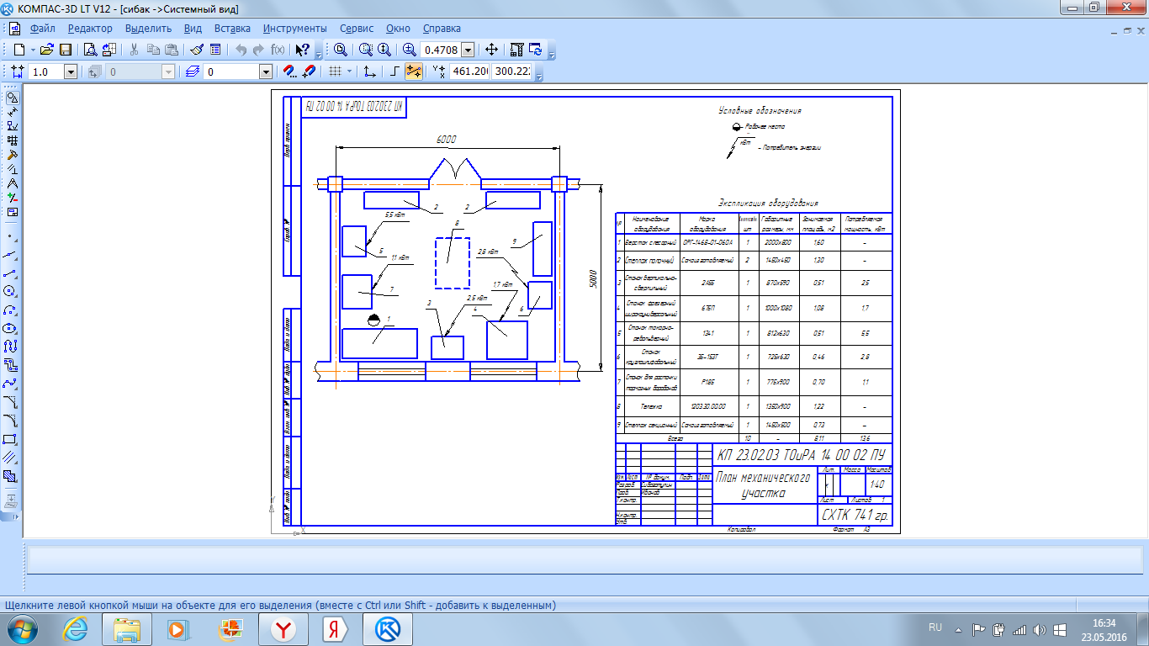Open the Сервис menu

click(357, 29)
